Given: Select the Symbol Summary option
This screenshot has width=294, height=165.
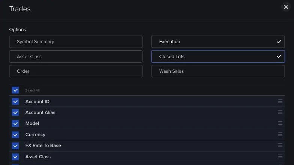Looking at the screenshot, I should [x=76, y=42].
